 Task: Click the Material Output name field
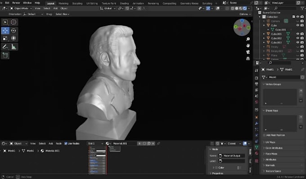tap(231, 156)
